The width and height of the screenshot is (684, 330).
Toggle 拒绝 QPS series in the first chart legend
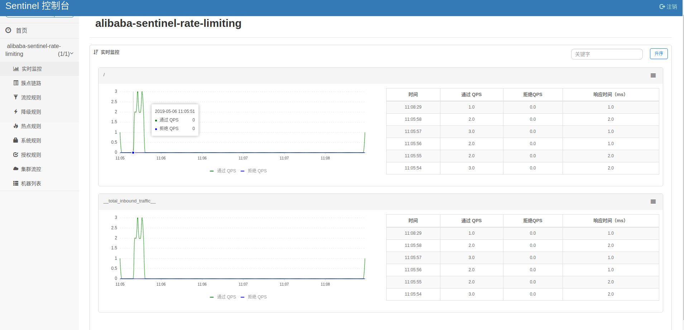pyautogui.click(x=254, y=171)
